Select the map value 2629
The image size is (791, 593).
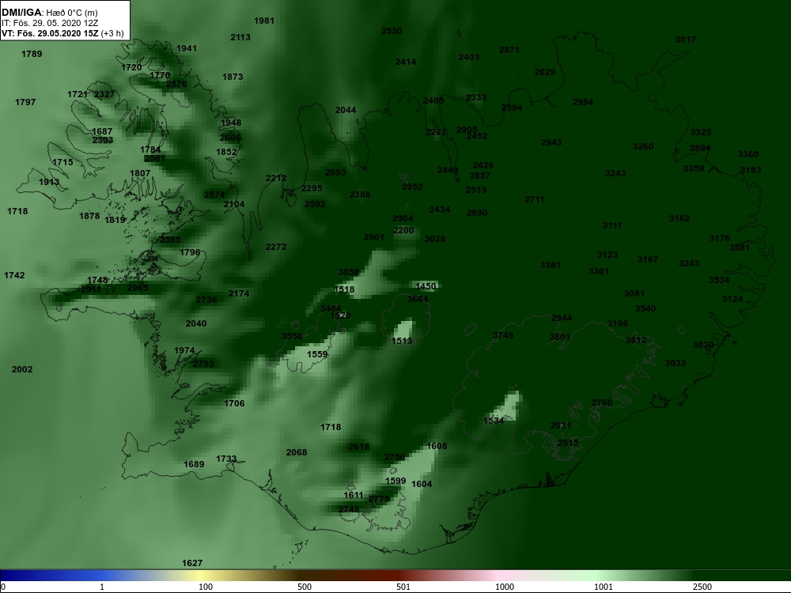tap(545, 72)
